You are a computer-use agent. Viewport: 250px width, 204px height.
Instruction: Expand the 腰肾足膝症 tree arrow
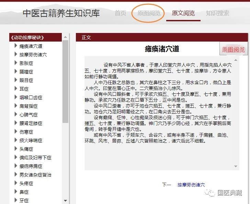tap(16, 123)
